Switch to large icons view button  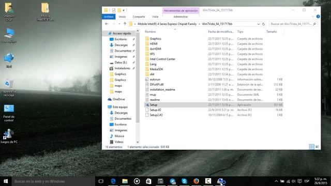click(317, 147)
